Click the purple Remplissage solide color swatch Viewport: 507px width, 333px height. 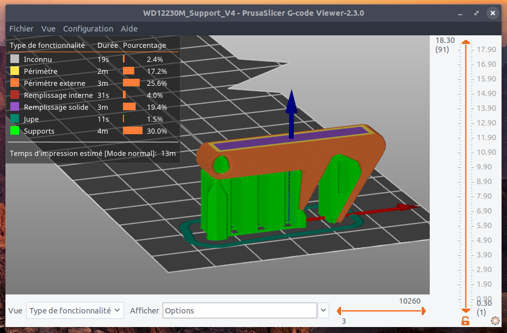15,107
